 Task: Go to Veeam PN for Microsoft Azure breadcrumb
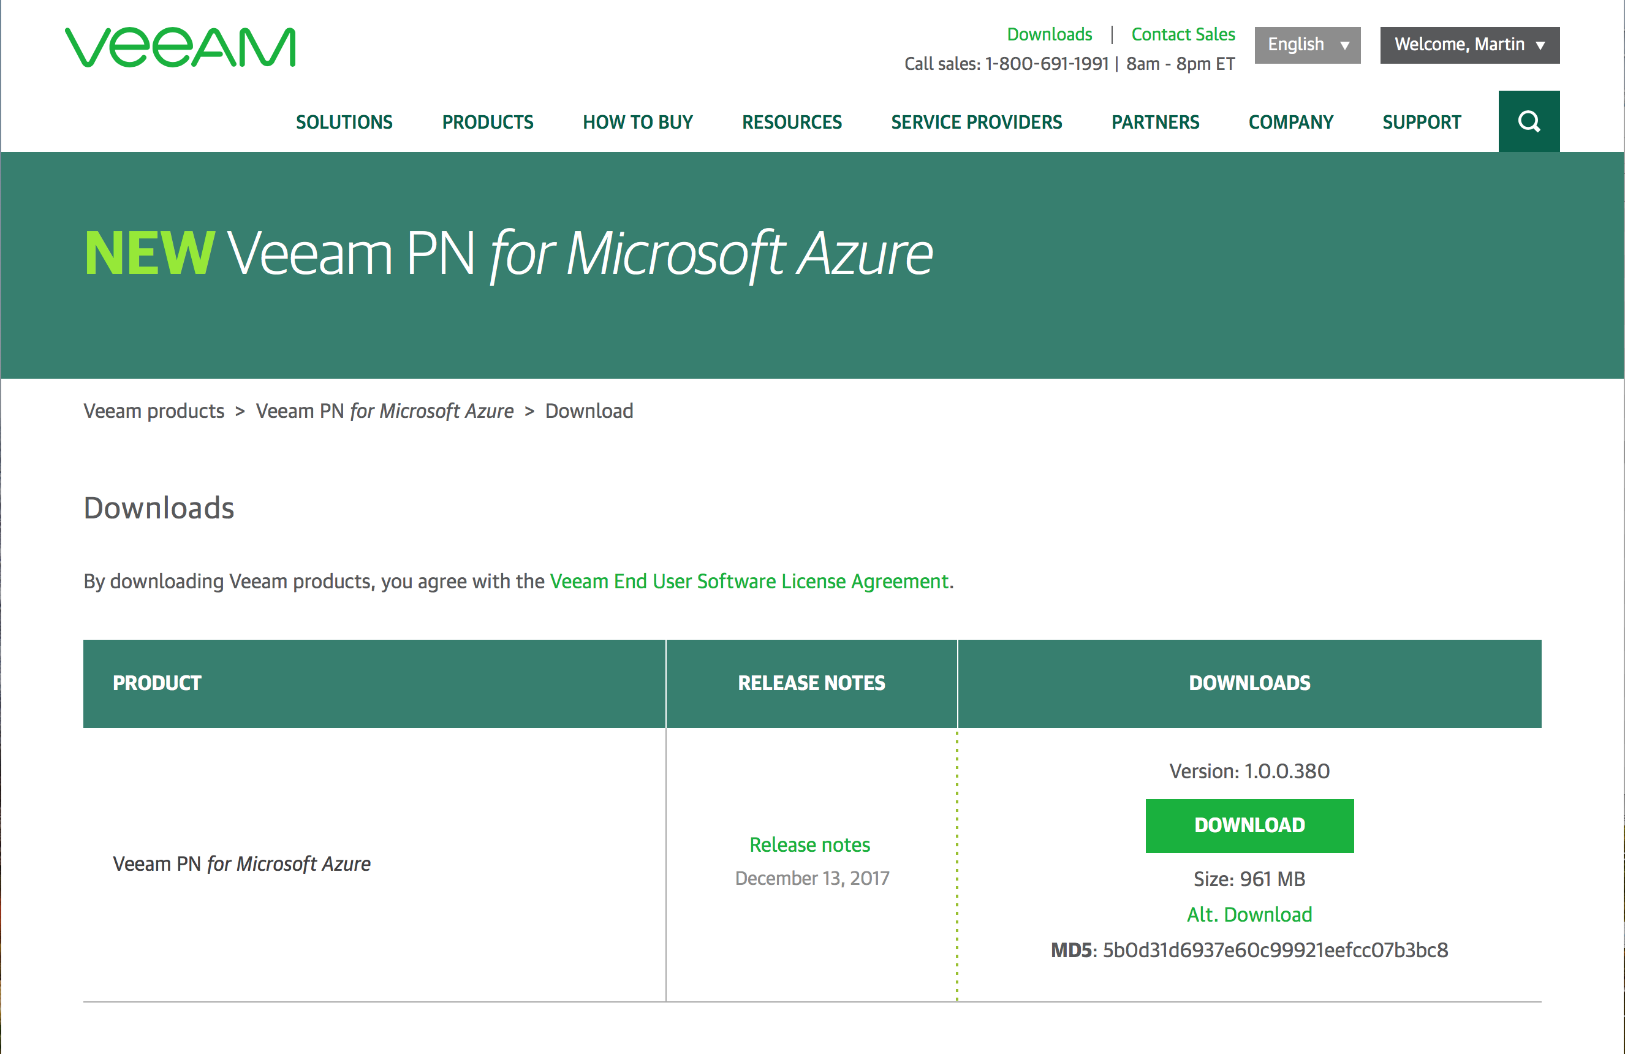coord(384,411)
